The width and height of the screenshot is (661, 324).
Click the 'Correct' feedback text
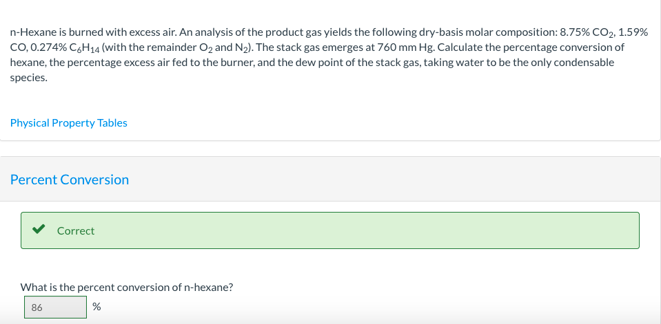[76, 231]
